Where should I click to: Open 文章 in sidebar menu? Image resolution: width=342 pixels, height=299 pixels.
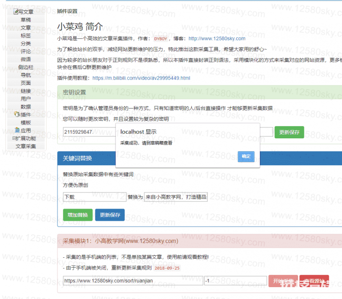click(x=26, y=27)
